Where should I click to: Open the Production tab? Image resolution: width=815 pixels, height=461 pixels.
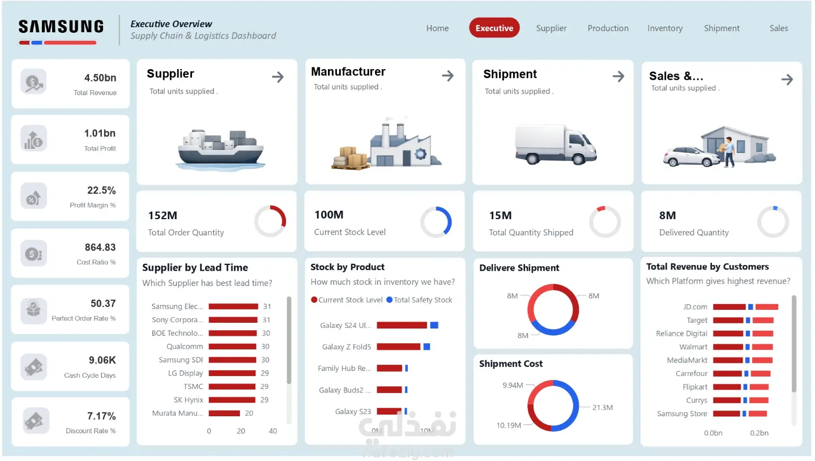pos(608,28)
